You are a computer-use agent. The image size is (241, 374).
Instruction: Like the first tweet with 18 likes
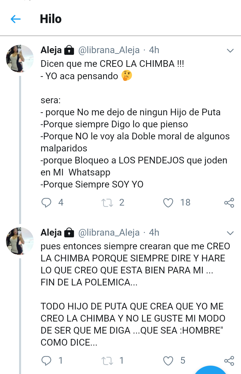pos(168,203)
